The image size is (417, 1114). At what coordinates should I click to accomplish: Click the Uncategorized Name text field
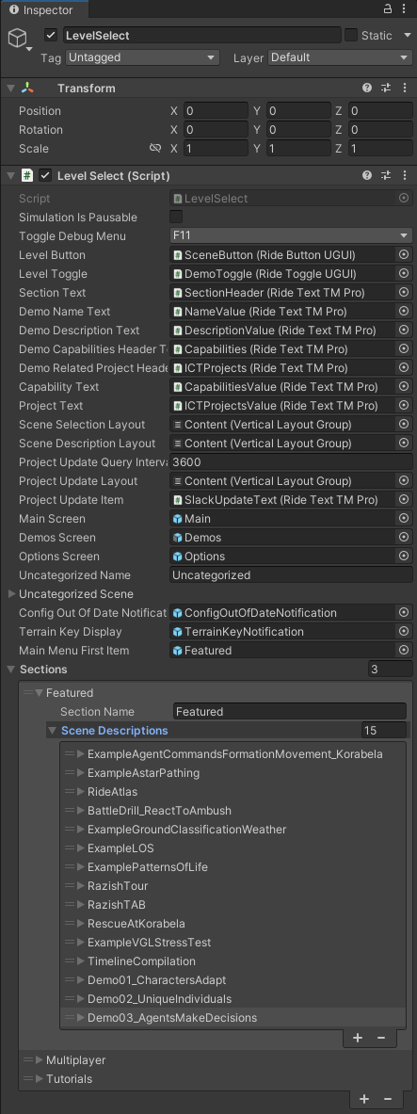click(x=291, y=574)
